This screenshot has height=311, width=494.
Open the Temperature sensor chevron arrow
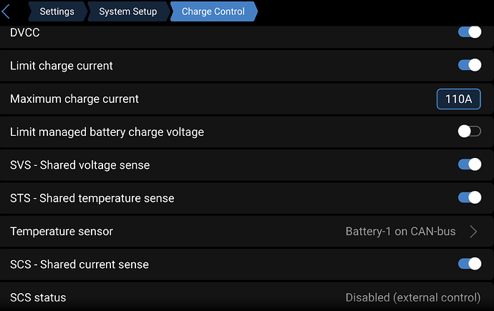[x=473, y=232]
